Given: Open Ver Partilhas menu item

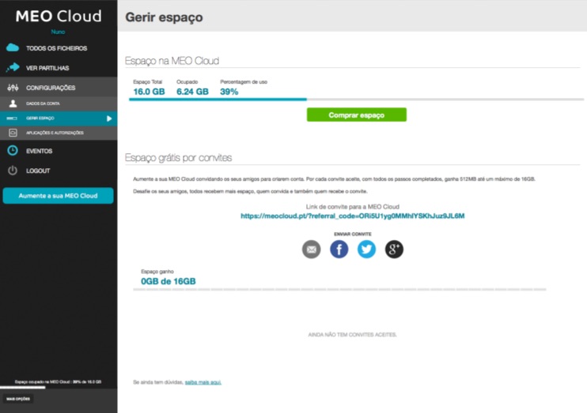Looking at the screenshot, I should pos(59,68).
